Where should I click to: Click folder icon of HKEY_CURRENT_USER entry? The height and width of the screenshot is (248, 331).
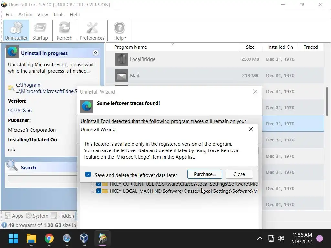pos(105,184)
